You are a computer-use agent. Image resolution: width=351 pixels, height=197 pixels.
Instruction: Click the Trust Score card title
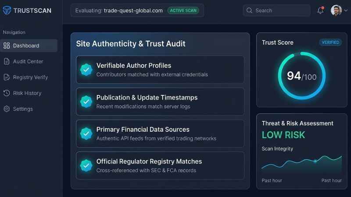coord(278,42)
